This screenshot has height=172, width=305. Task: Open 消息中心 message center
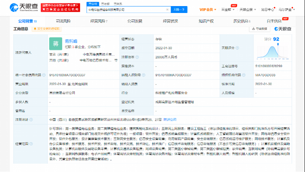tap(267, 10)
